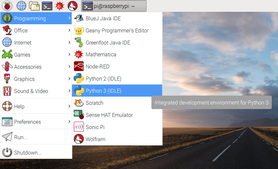Viewport: 278px width, 169px height.
Task: Launch Node-RED from Programming submenu
Action: 117,66
